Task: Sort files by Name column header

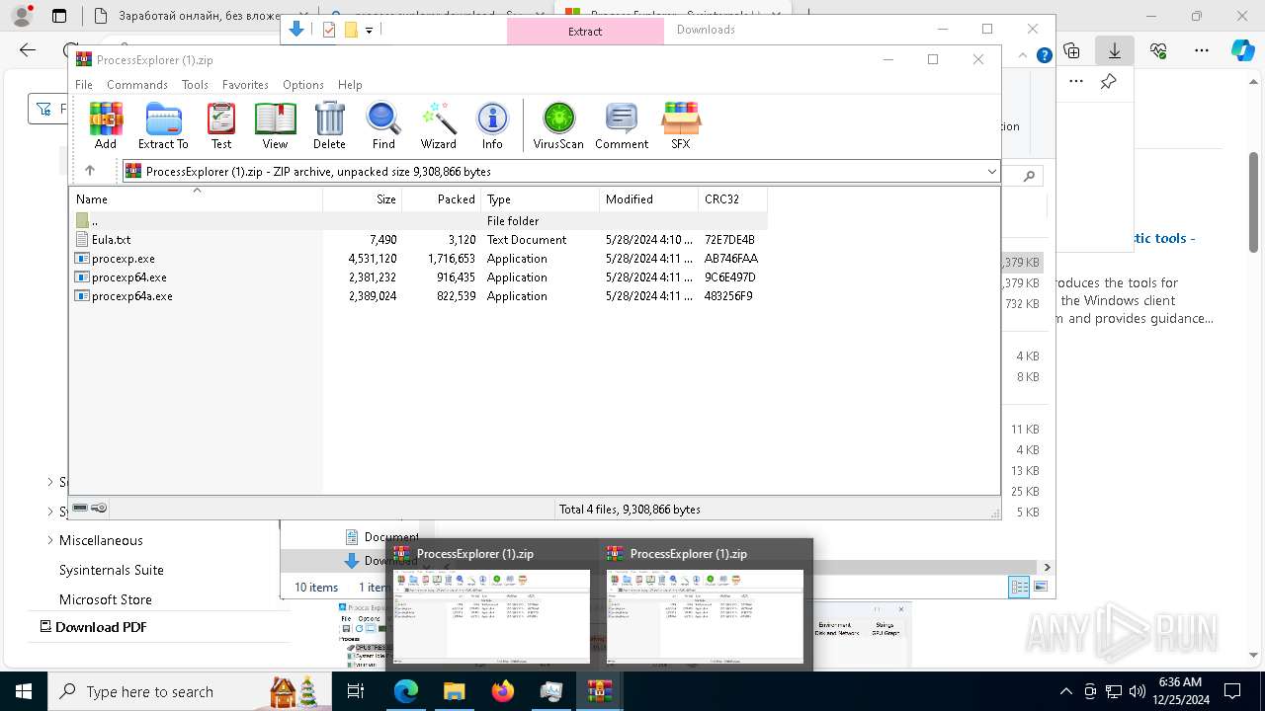Action: click(196, 199)
